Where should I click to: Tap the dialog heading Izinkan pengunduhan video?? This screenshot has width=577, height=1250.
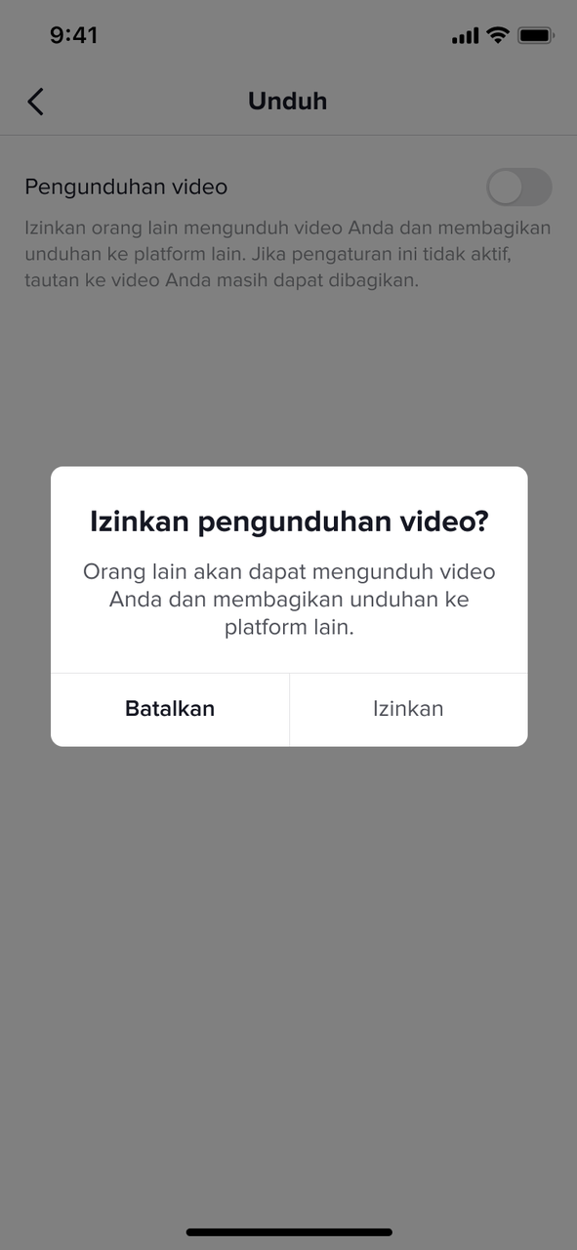[289, 521]
